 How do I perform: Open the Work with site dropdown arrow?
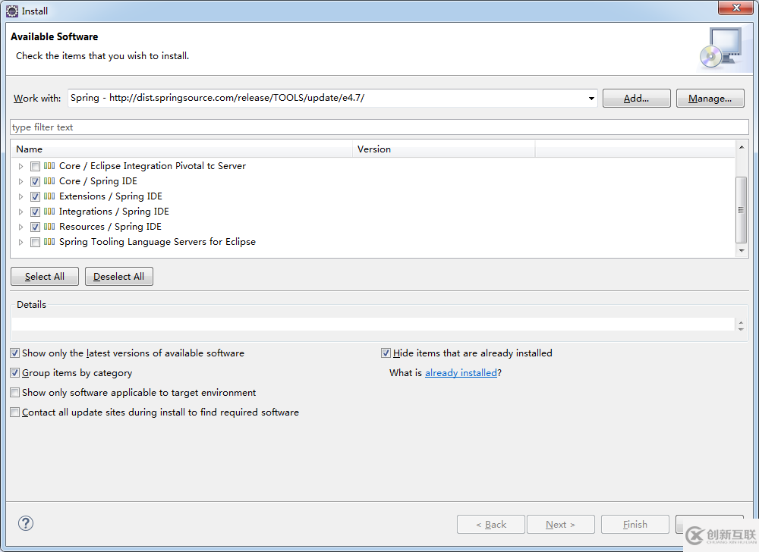(x=591, y=98)
